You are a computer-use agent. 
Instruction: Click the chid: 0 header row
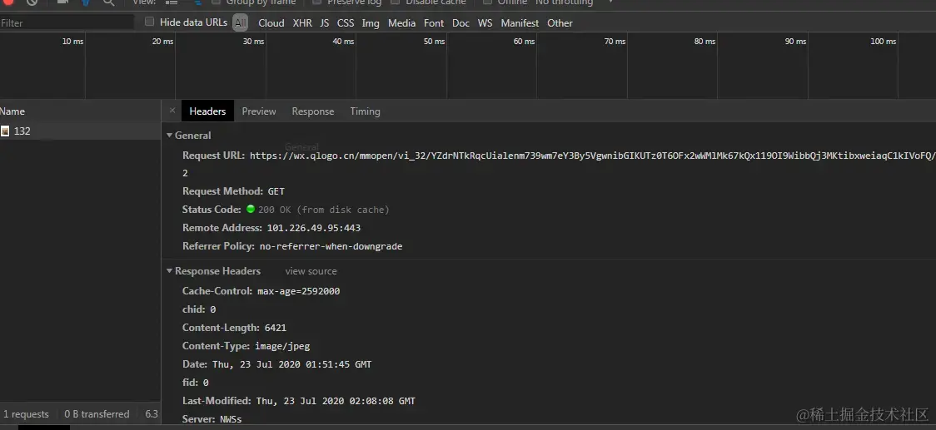199,309
